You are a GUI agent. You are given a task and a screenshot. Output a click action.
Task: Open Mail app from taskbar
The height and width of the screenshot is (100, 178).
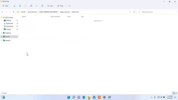tap(94, 97)
